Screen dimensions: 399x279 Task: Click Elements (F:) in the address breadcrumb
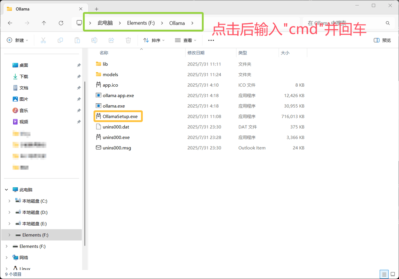[x=141, y=23]
